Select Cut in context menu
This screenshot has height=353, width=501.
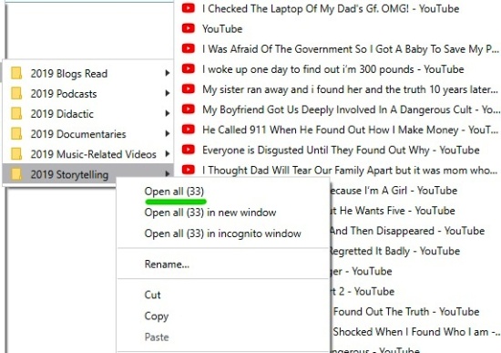[152, 295]
